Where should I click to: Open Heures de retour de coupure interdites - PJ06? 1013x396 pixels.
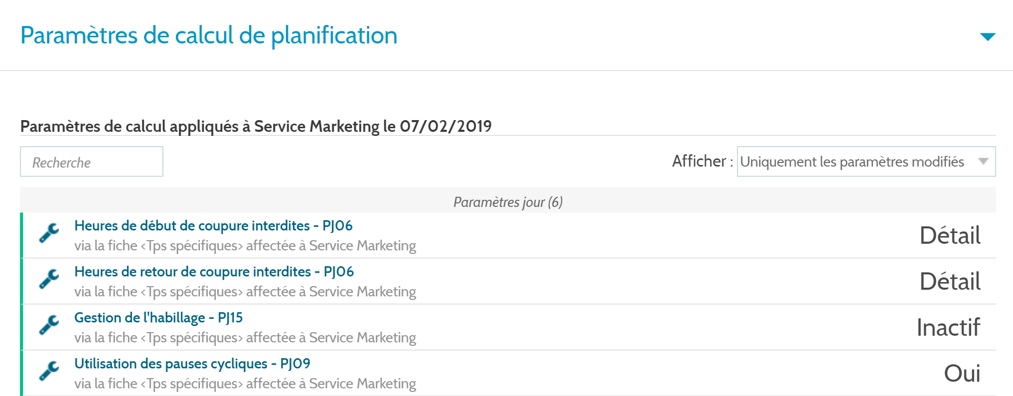(x=214, y=271)
